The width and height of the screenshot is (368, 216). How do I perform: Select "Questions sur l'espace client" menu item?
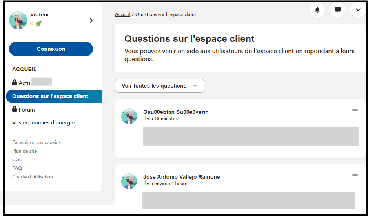tap(50, 96)
